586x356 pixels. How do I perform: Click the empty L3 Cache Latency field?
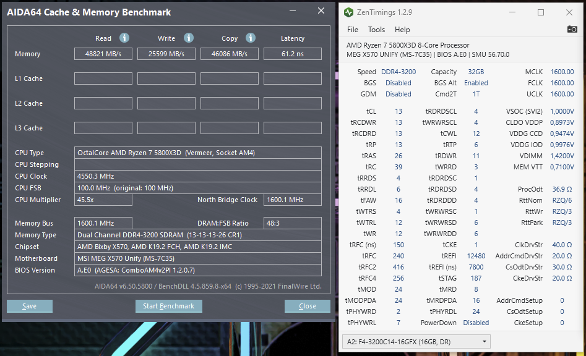click(x=293, y=127)
